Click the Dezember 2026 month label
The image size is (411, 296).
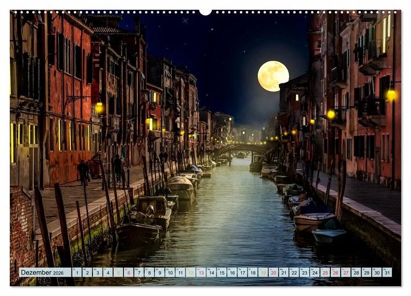point(45,272)
